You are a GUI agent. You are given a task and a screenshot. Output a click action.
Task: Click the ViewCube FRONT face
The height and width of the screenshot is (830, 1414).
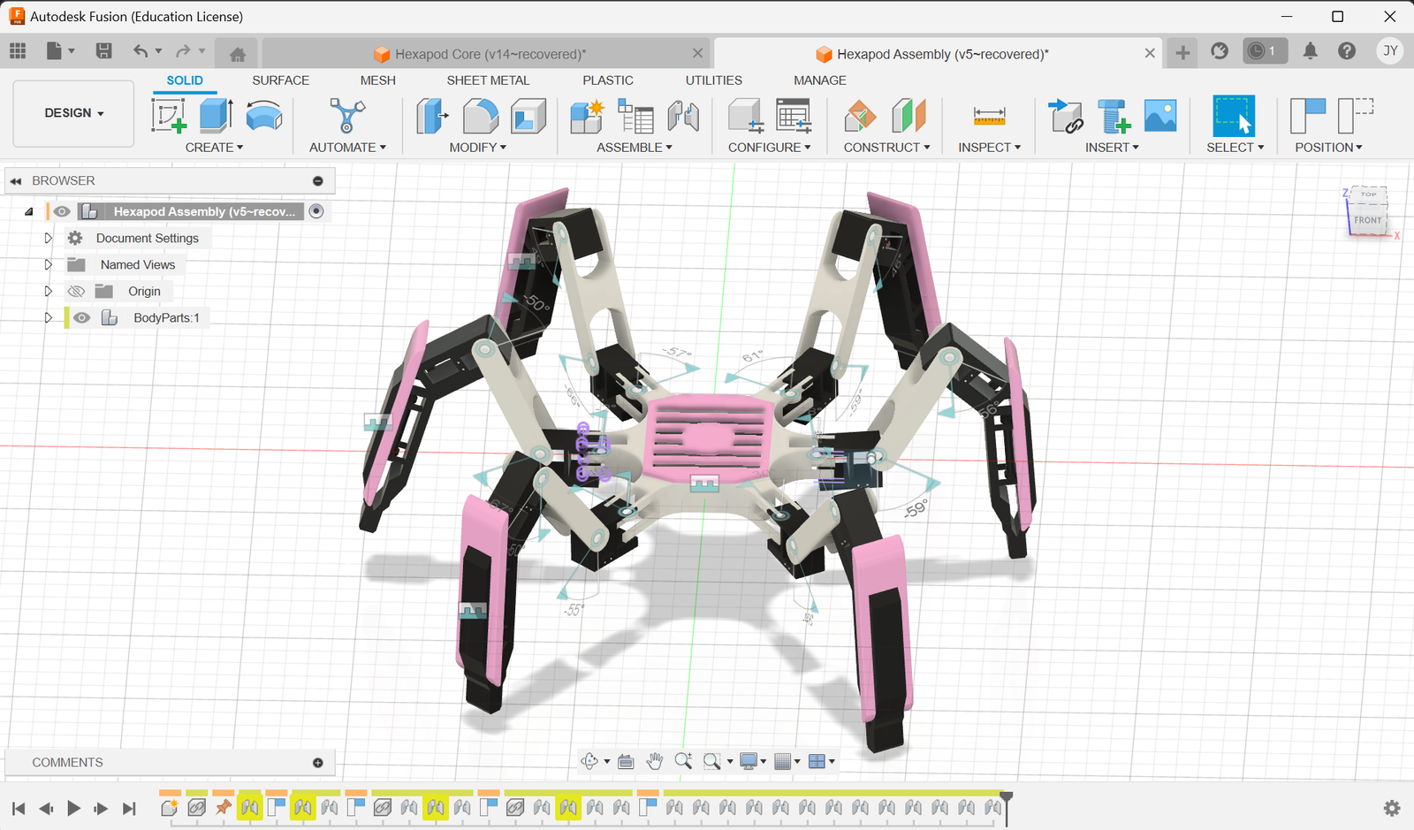point(1367,220)
